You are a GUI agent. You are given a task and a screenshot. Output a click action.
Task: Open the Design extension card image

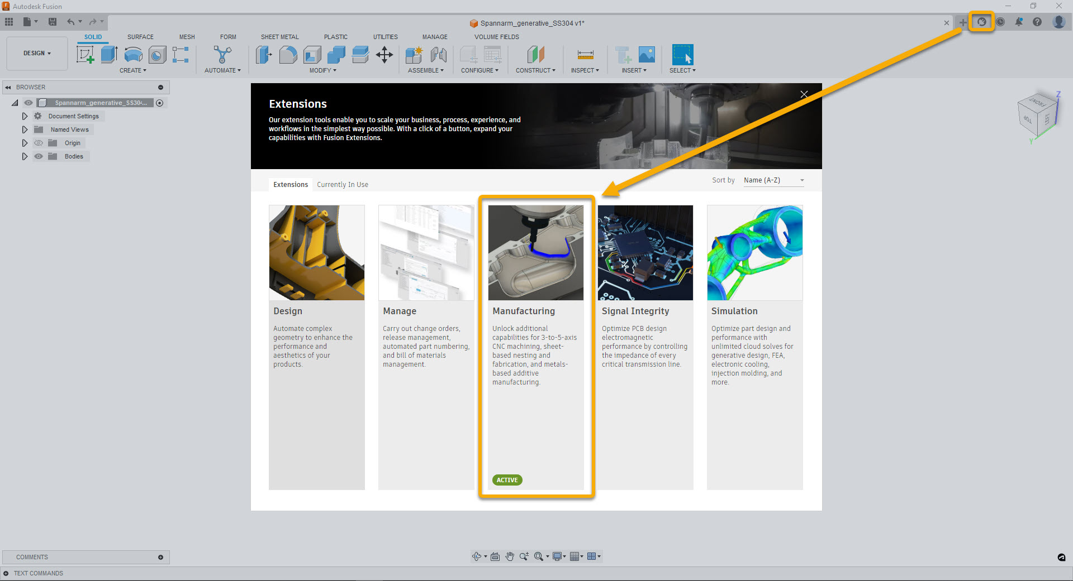coord(317,253)
